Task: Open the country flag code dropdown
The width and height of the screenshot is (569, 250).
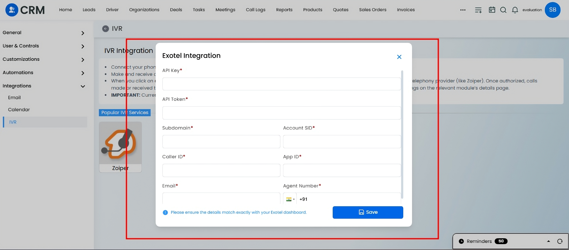Action: click(x=290, y=199)
